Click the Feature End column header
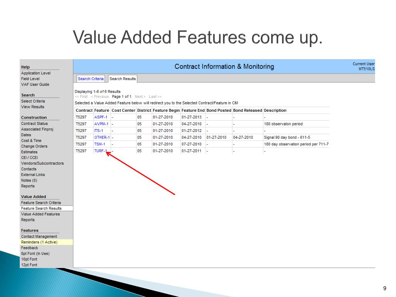396x297 pixels. coord(193,110)
